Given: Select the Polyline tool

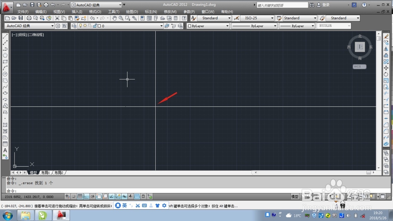Looking at the screenshot, I should click(5, 49).
